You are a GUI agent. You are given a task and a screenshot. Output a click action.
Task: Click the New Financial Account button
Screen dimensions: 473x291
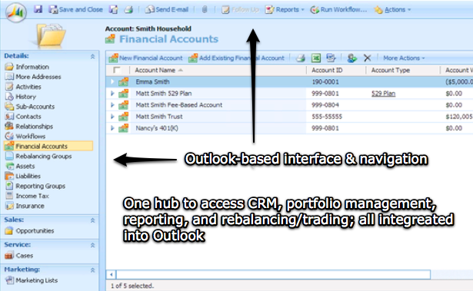[145, 58]
